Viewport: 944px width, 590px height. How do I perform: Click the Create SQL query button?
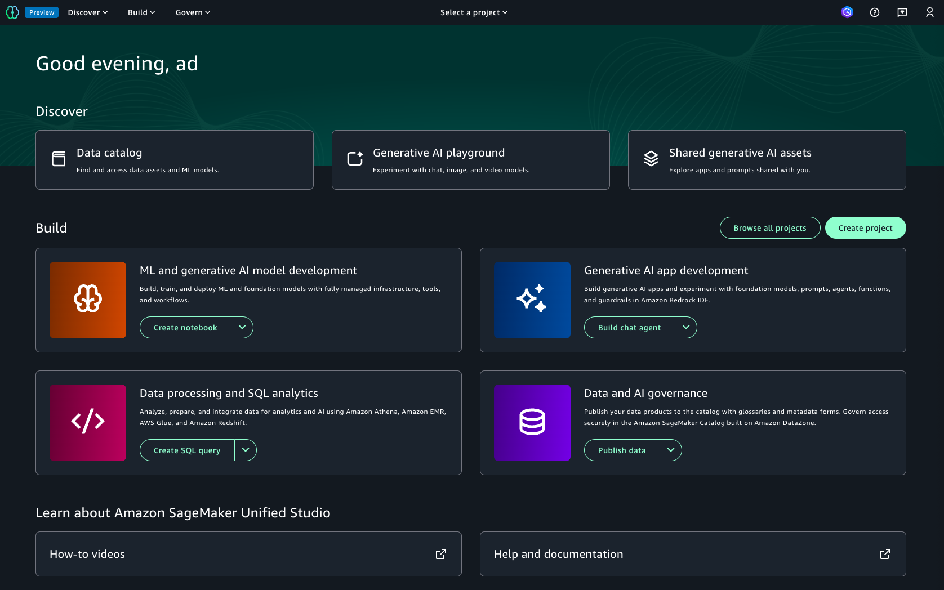pos(187,450)
